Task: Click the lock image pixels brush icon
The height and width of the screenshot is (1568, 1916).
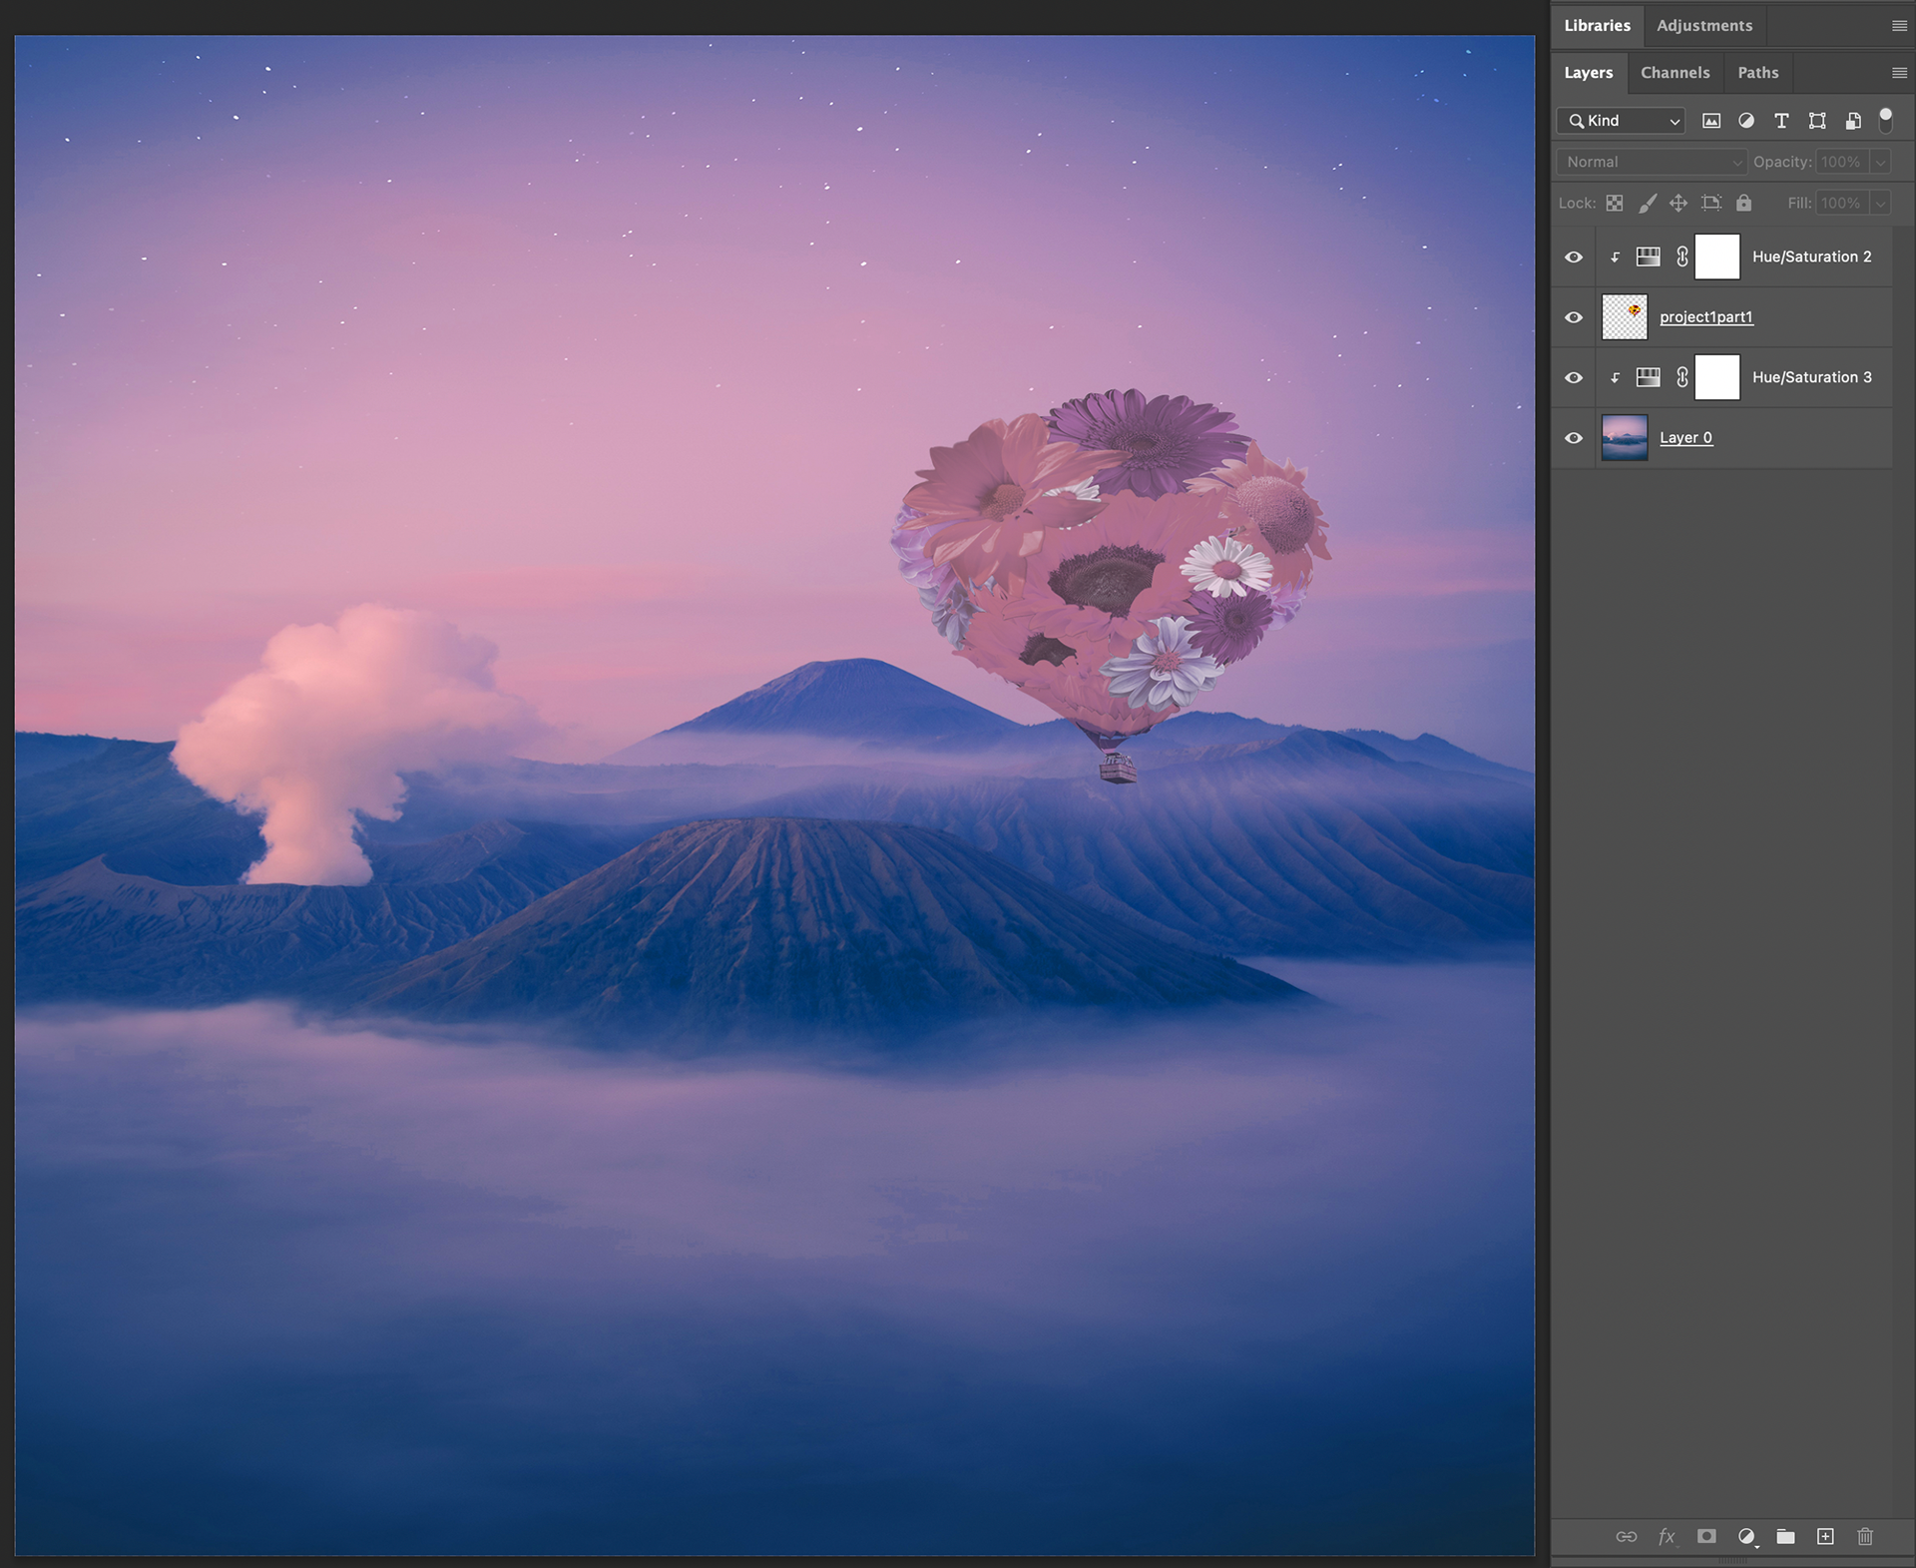Action: point(1648,204)
